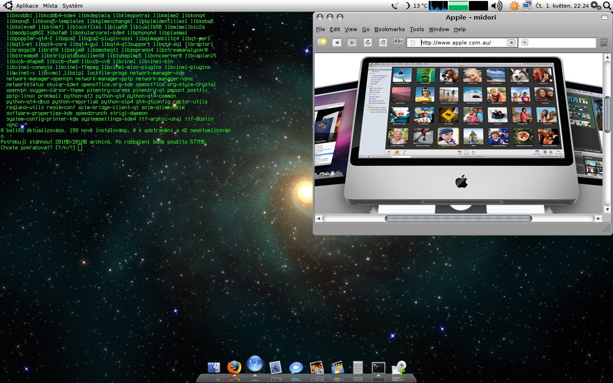Screen dimensions: 613x383
Task: Open the trash icon in midori toolbar
Action: coord(604,43)
